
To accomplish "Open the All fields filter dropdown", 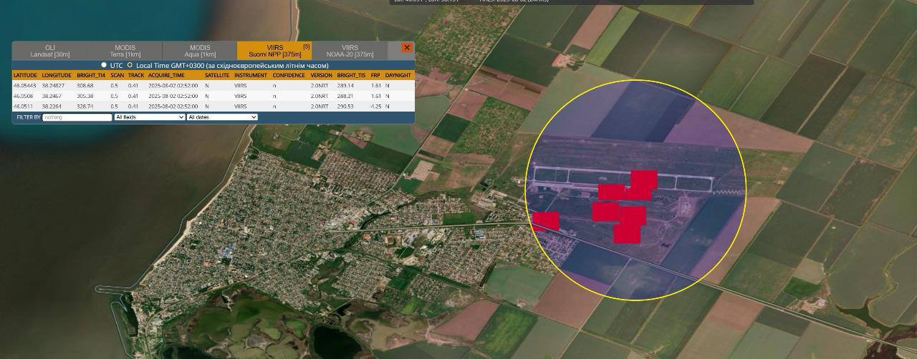I will tap(149, 117).
